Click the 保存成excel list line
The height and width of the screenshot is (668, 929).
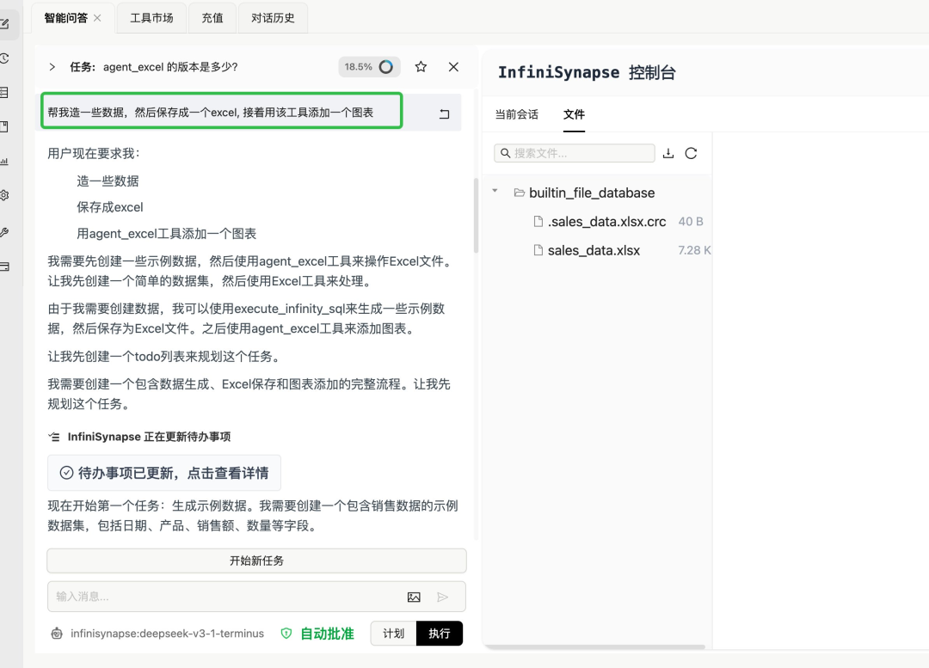[x=110, y=207]
